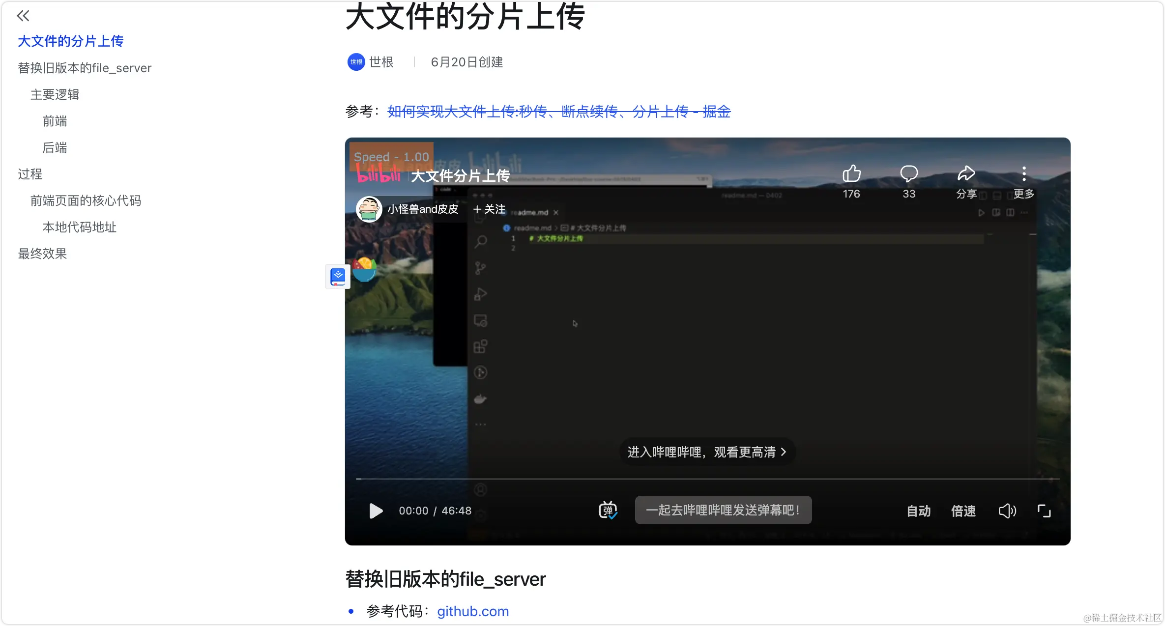The height and width of the screenshot is (626, 1165).
Task: Select 前端 in the outline
Action: tap(55, 121)
